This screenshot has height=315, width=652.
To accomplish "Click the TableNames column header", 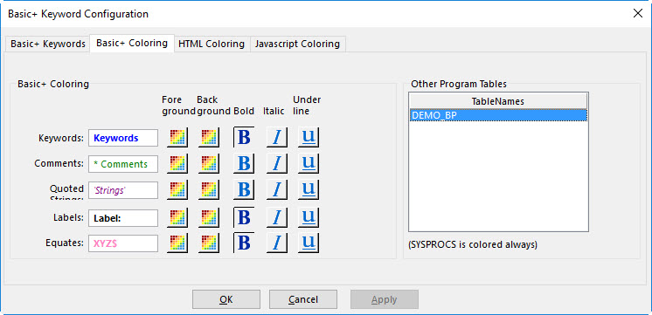I will tap(498, 101).
